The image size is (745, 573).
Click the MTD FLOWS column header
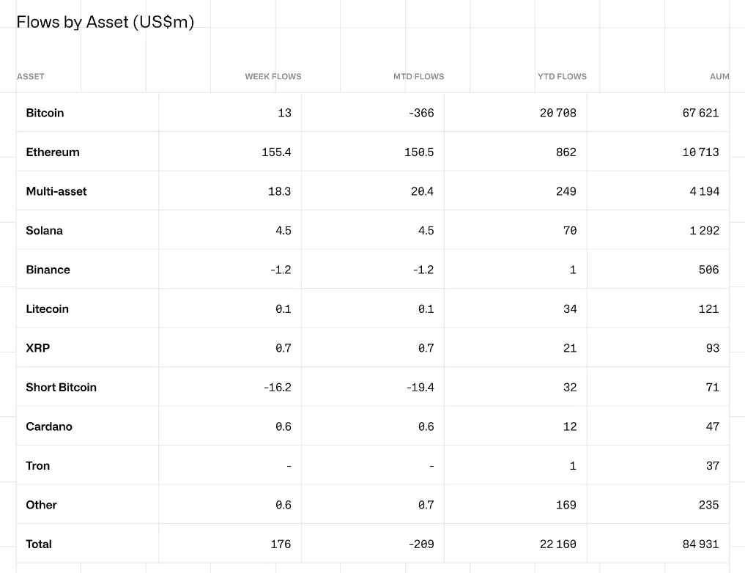(x=418, y=76)
